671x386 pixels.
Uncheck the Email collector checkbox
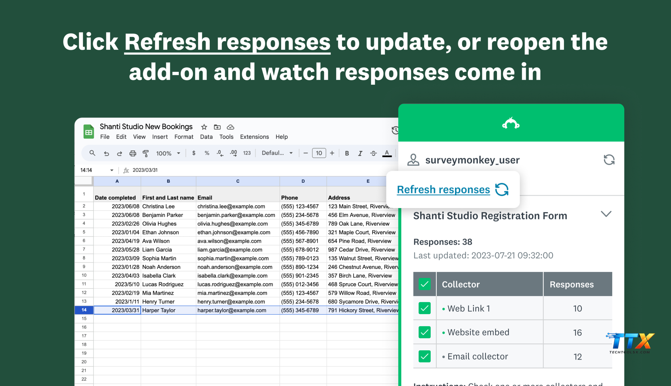coord(424,356)
